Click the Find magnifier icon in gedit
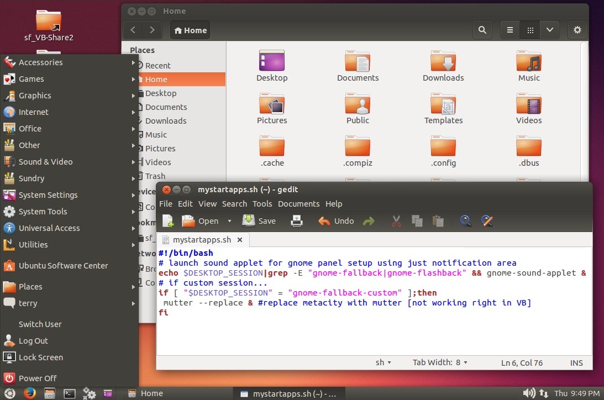This screenshot has height=400, width=604. (465, 221)
